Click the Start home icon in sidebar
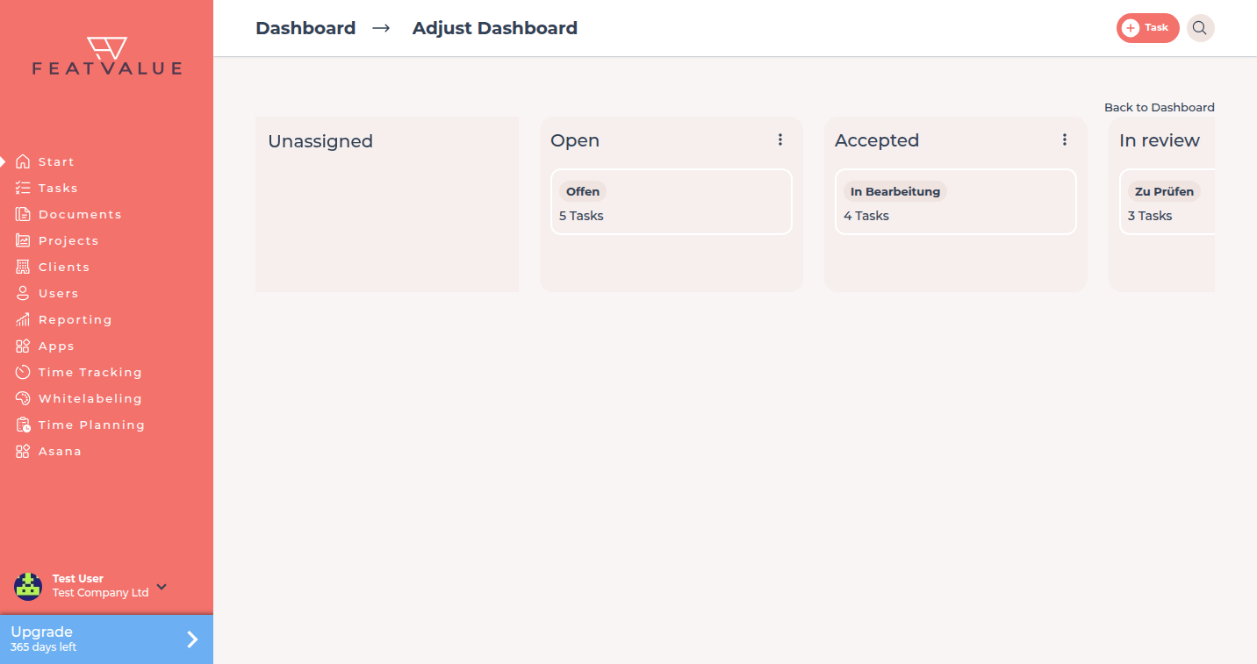 23,161
